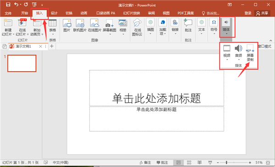This screenshot has width=275, height=167.
Task: Insert a comment (批注) from the ribbon
Action: tap(188, 26)
